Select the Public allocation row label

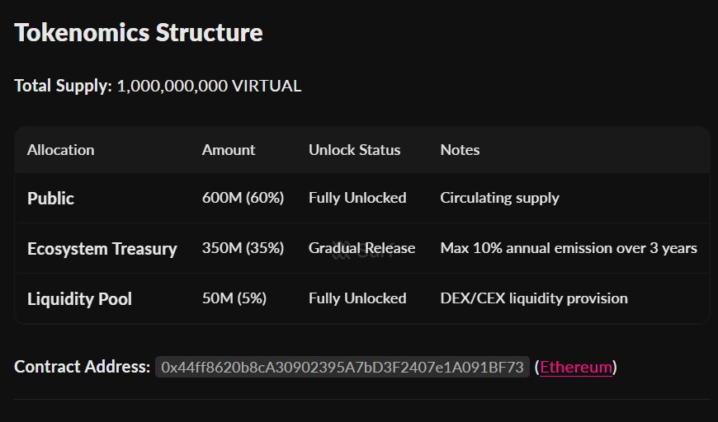coord(50,199)
